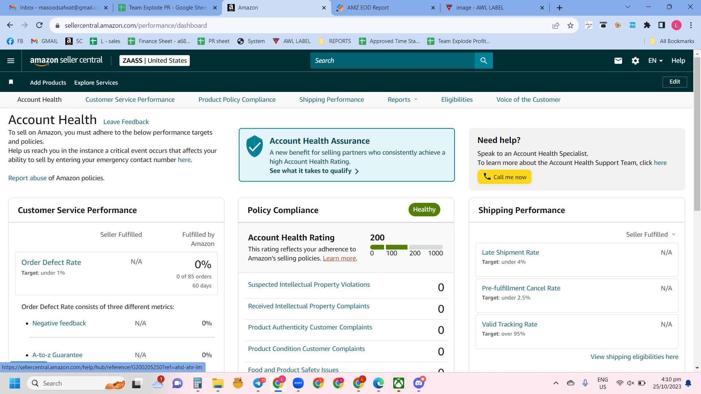Open the Explore Services link

point(96,82)
